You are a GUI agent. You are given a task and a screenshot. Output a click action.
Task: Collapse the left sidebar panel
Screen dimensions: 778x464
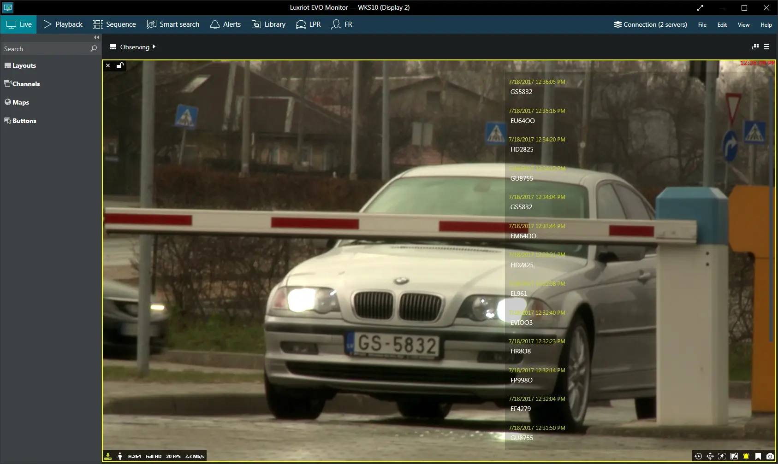click(x=96, y=37)
